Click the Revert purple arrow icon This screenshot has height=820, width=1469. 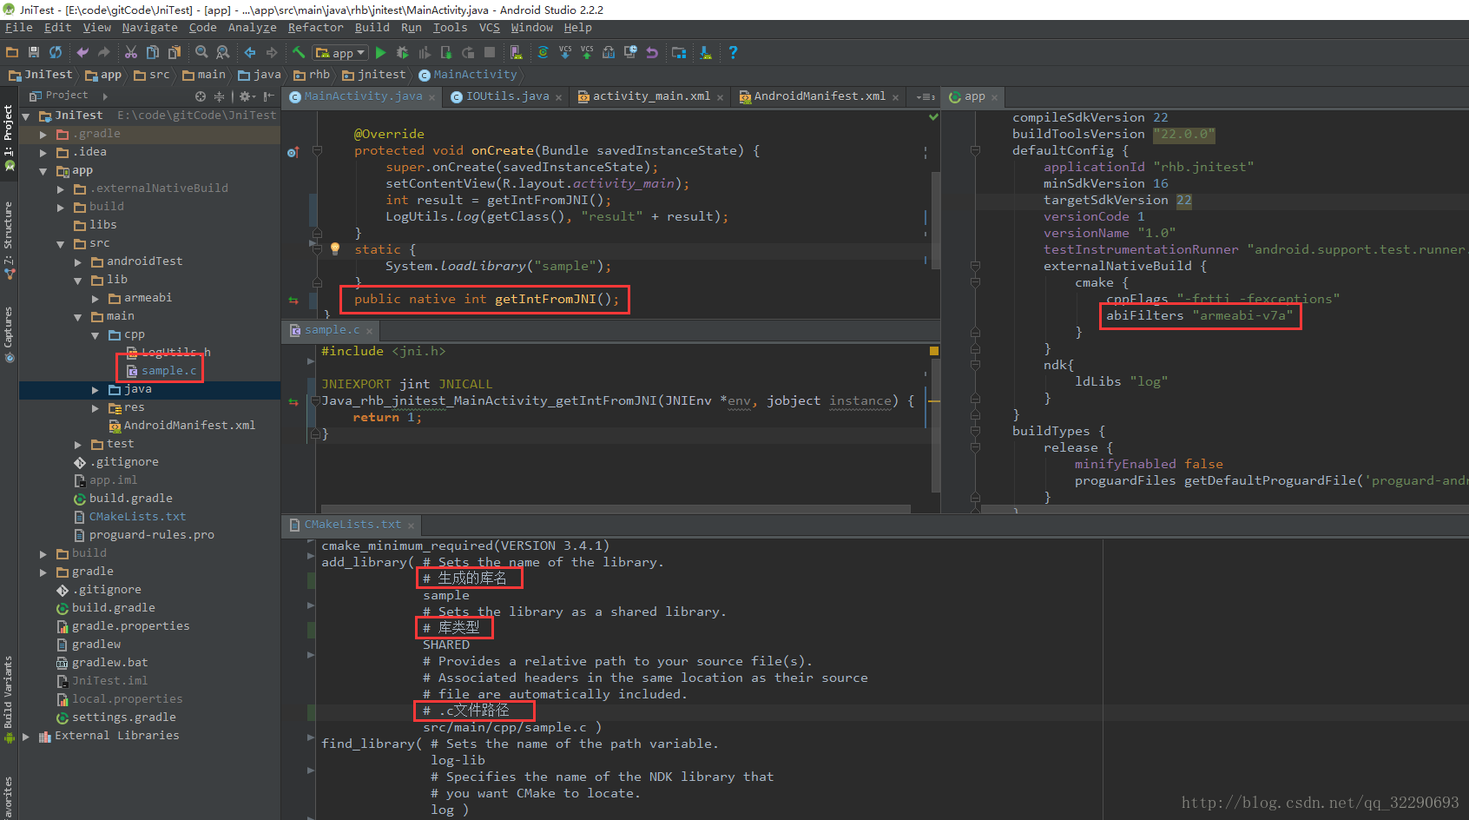[652, 52]
